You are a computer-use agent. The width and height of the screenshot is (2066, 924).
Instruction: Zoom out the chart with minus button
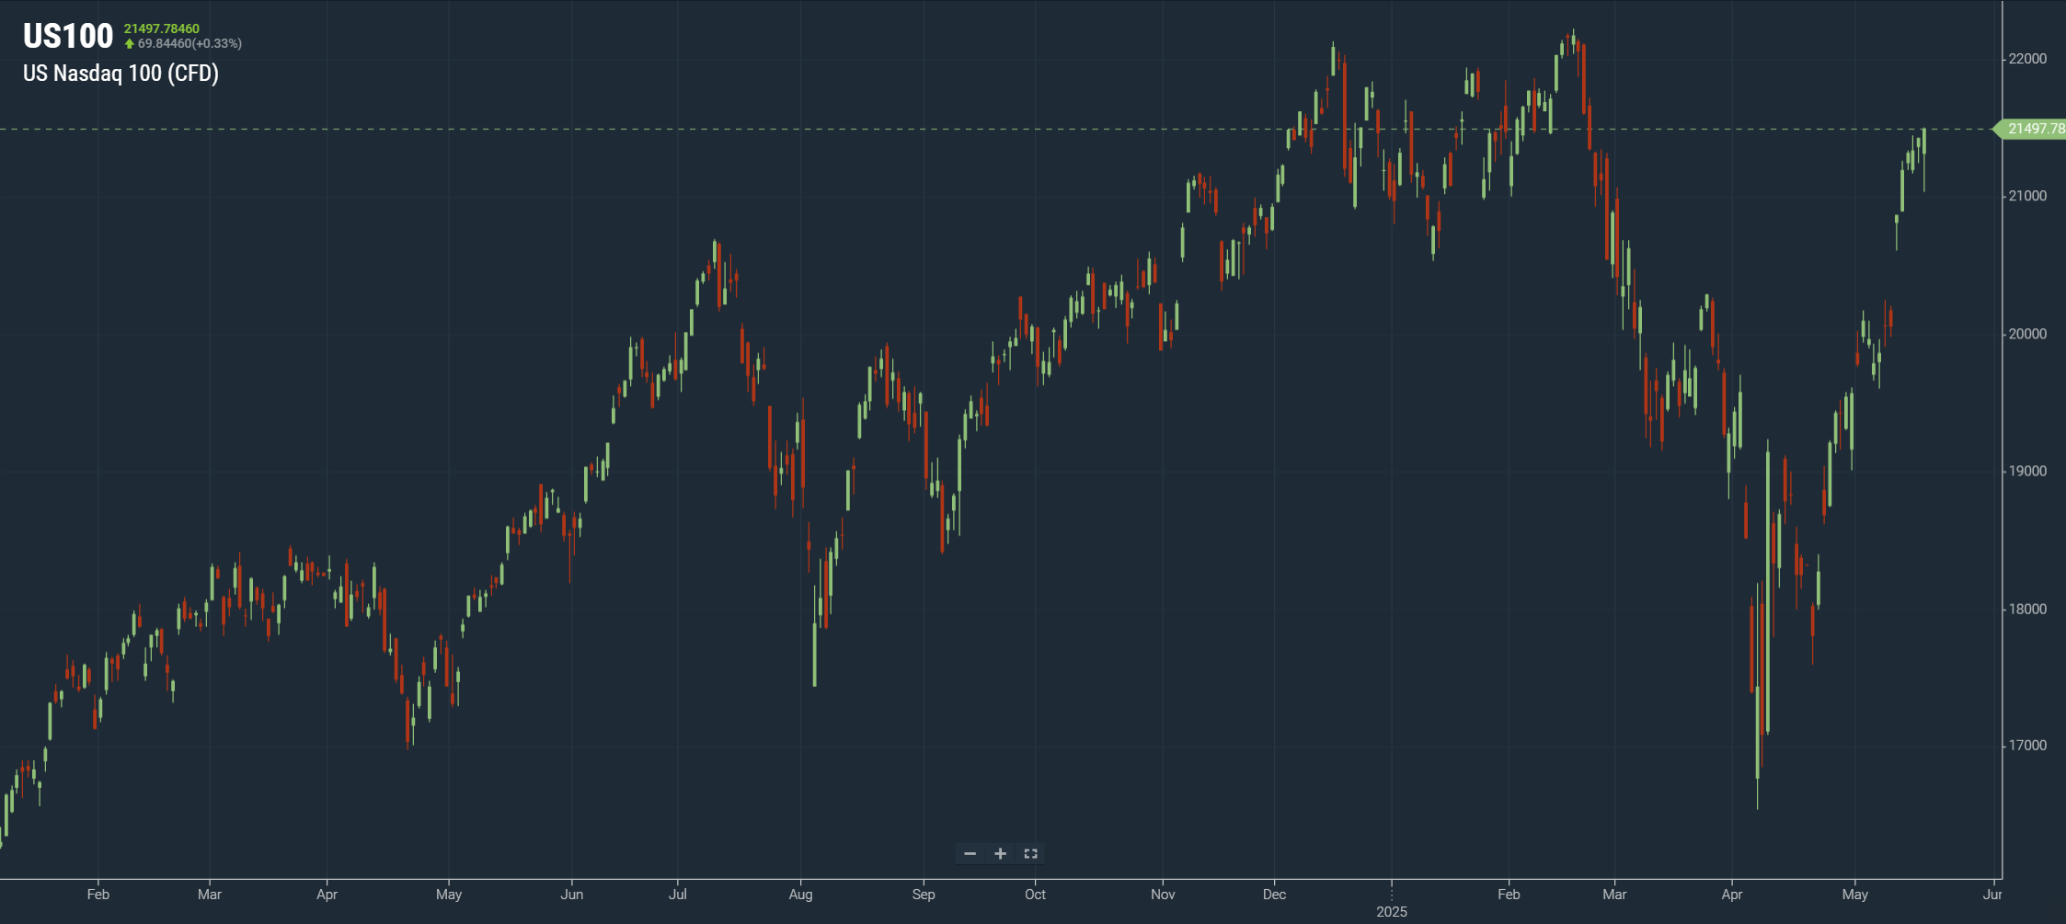tap(970, 854)
